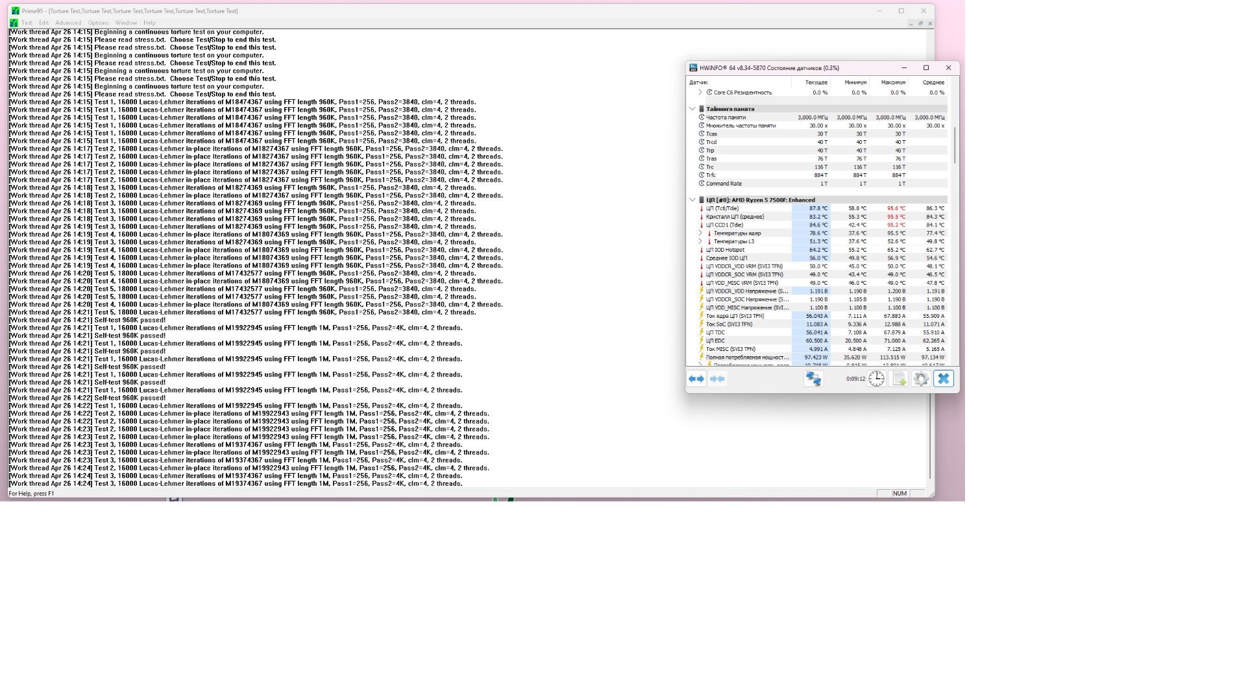This screenshot has height=678, width=1246.
Task: Click the HWiNFO sensor list scrollbar
Action: click(955, 145)
